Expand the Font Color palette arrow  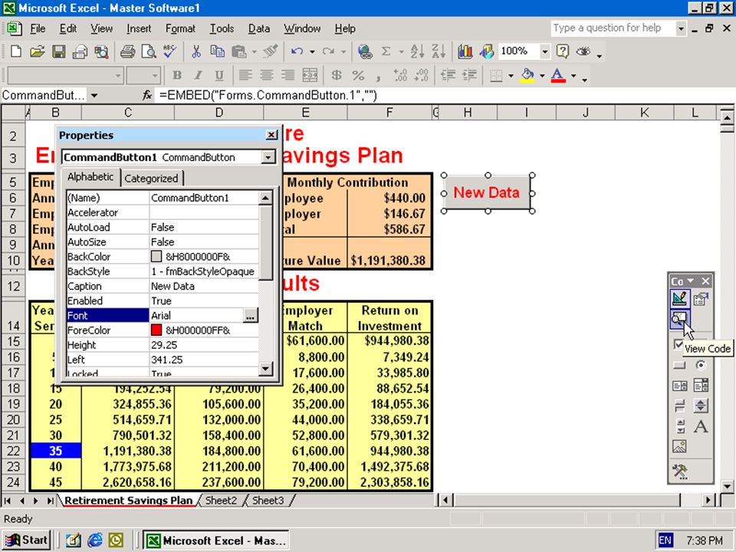(573, 75)
